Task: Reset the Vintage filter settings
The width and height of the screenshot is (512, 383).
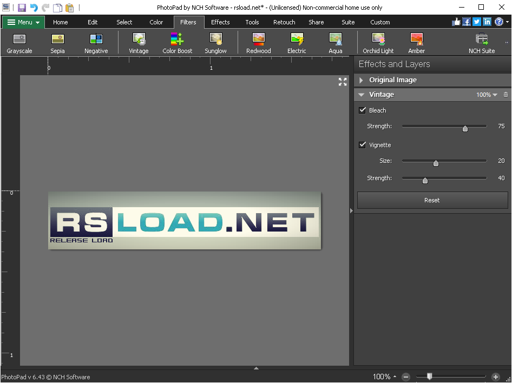Action: click(431, 200)
